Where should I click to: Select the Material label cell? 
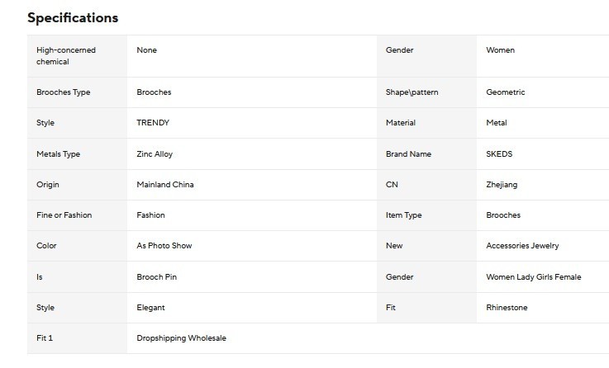coord(426,123)
